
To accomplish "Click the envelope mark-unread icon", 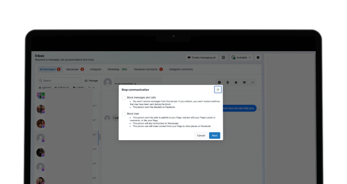I will tap(244, 82).
